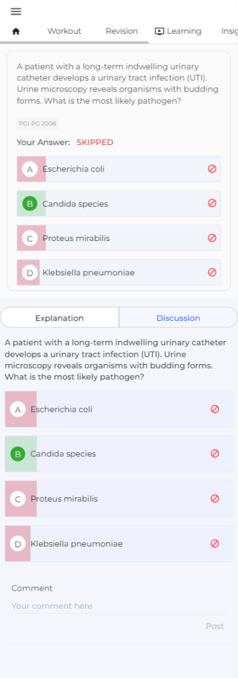Open the Explanation tab
The height and width of the screenshot is (678, 238).
(x=59, y=318)
